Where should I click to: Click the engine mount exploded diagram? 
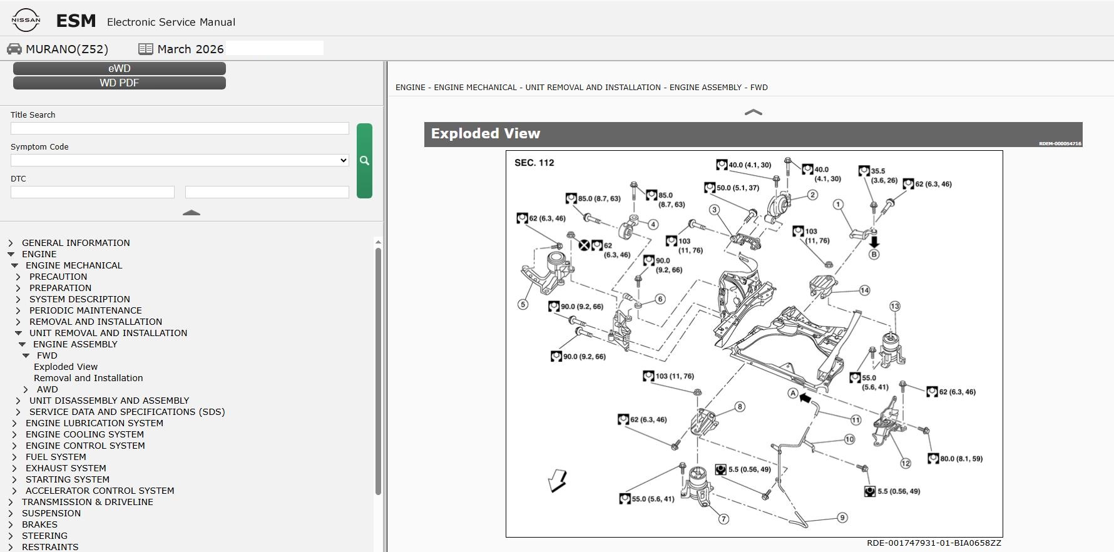point(754,344)
